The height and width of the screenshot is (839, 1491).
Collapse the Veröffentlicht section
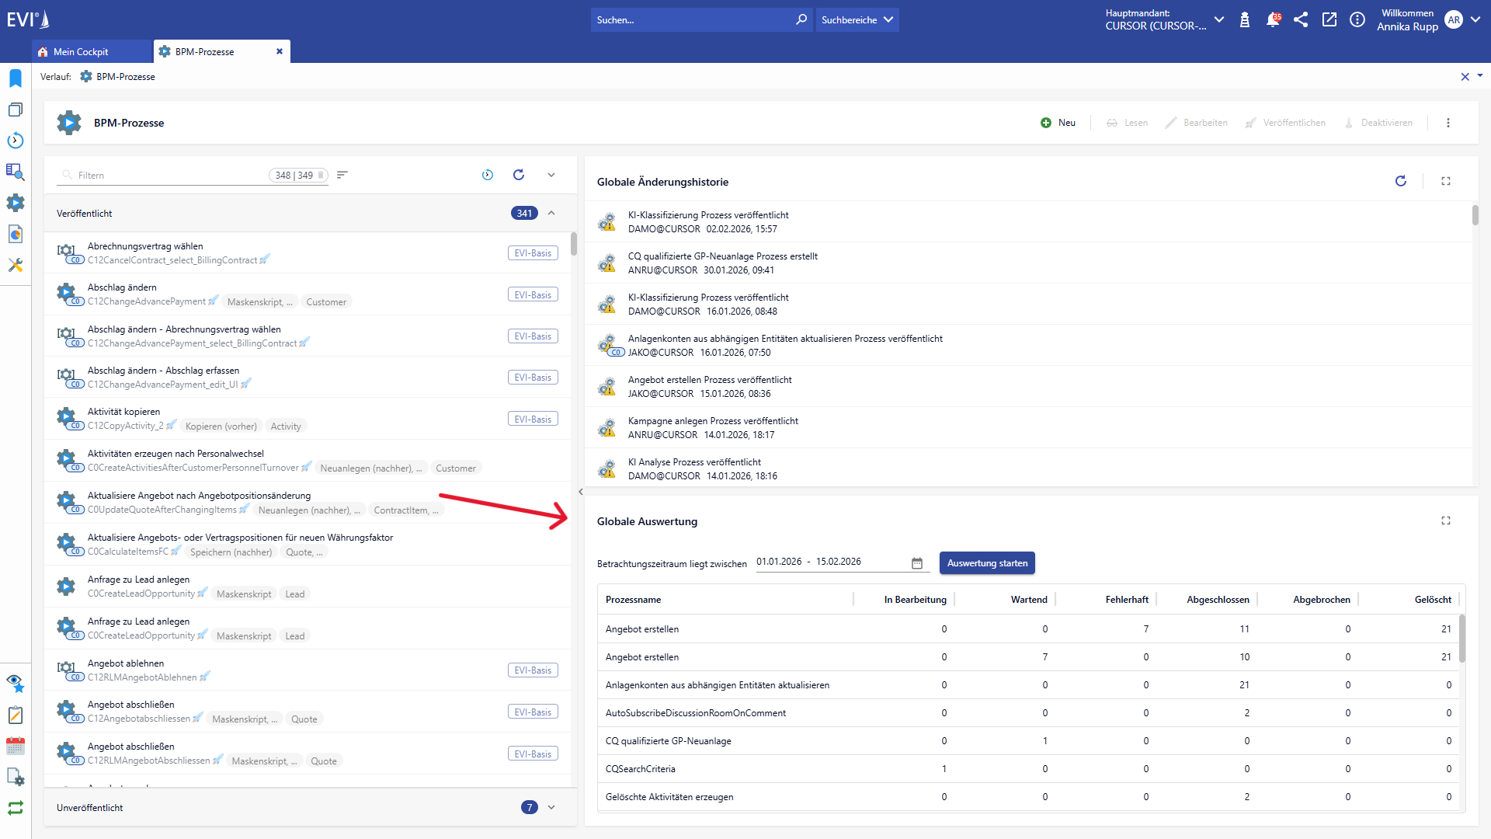(x=551, y=213)
